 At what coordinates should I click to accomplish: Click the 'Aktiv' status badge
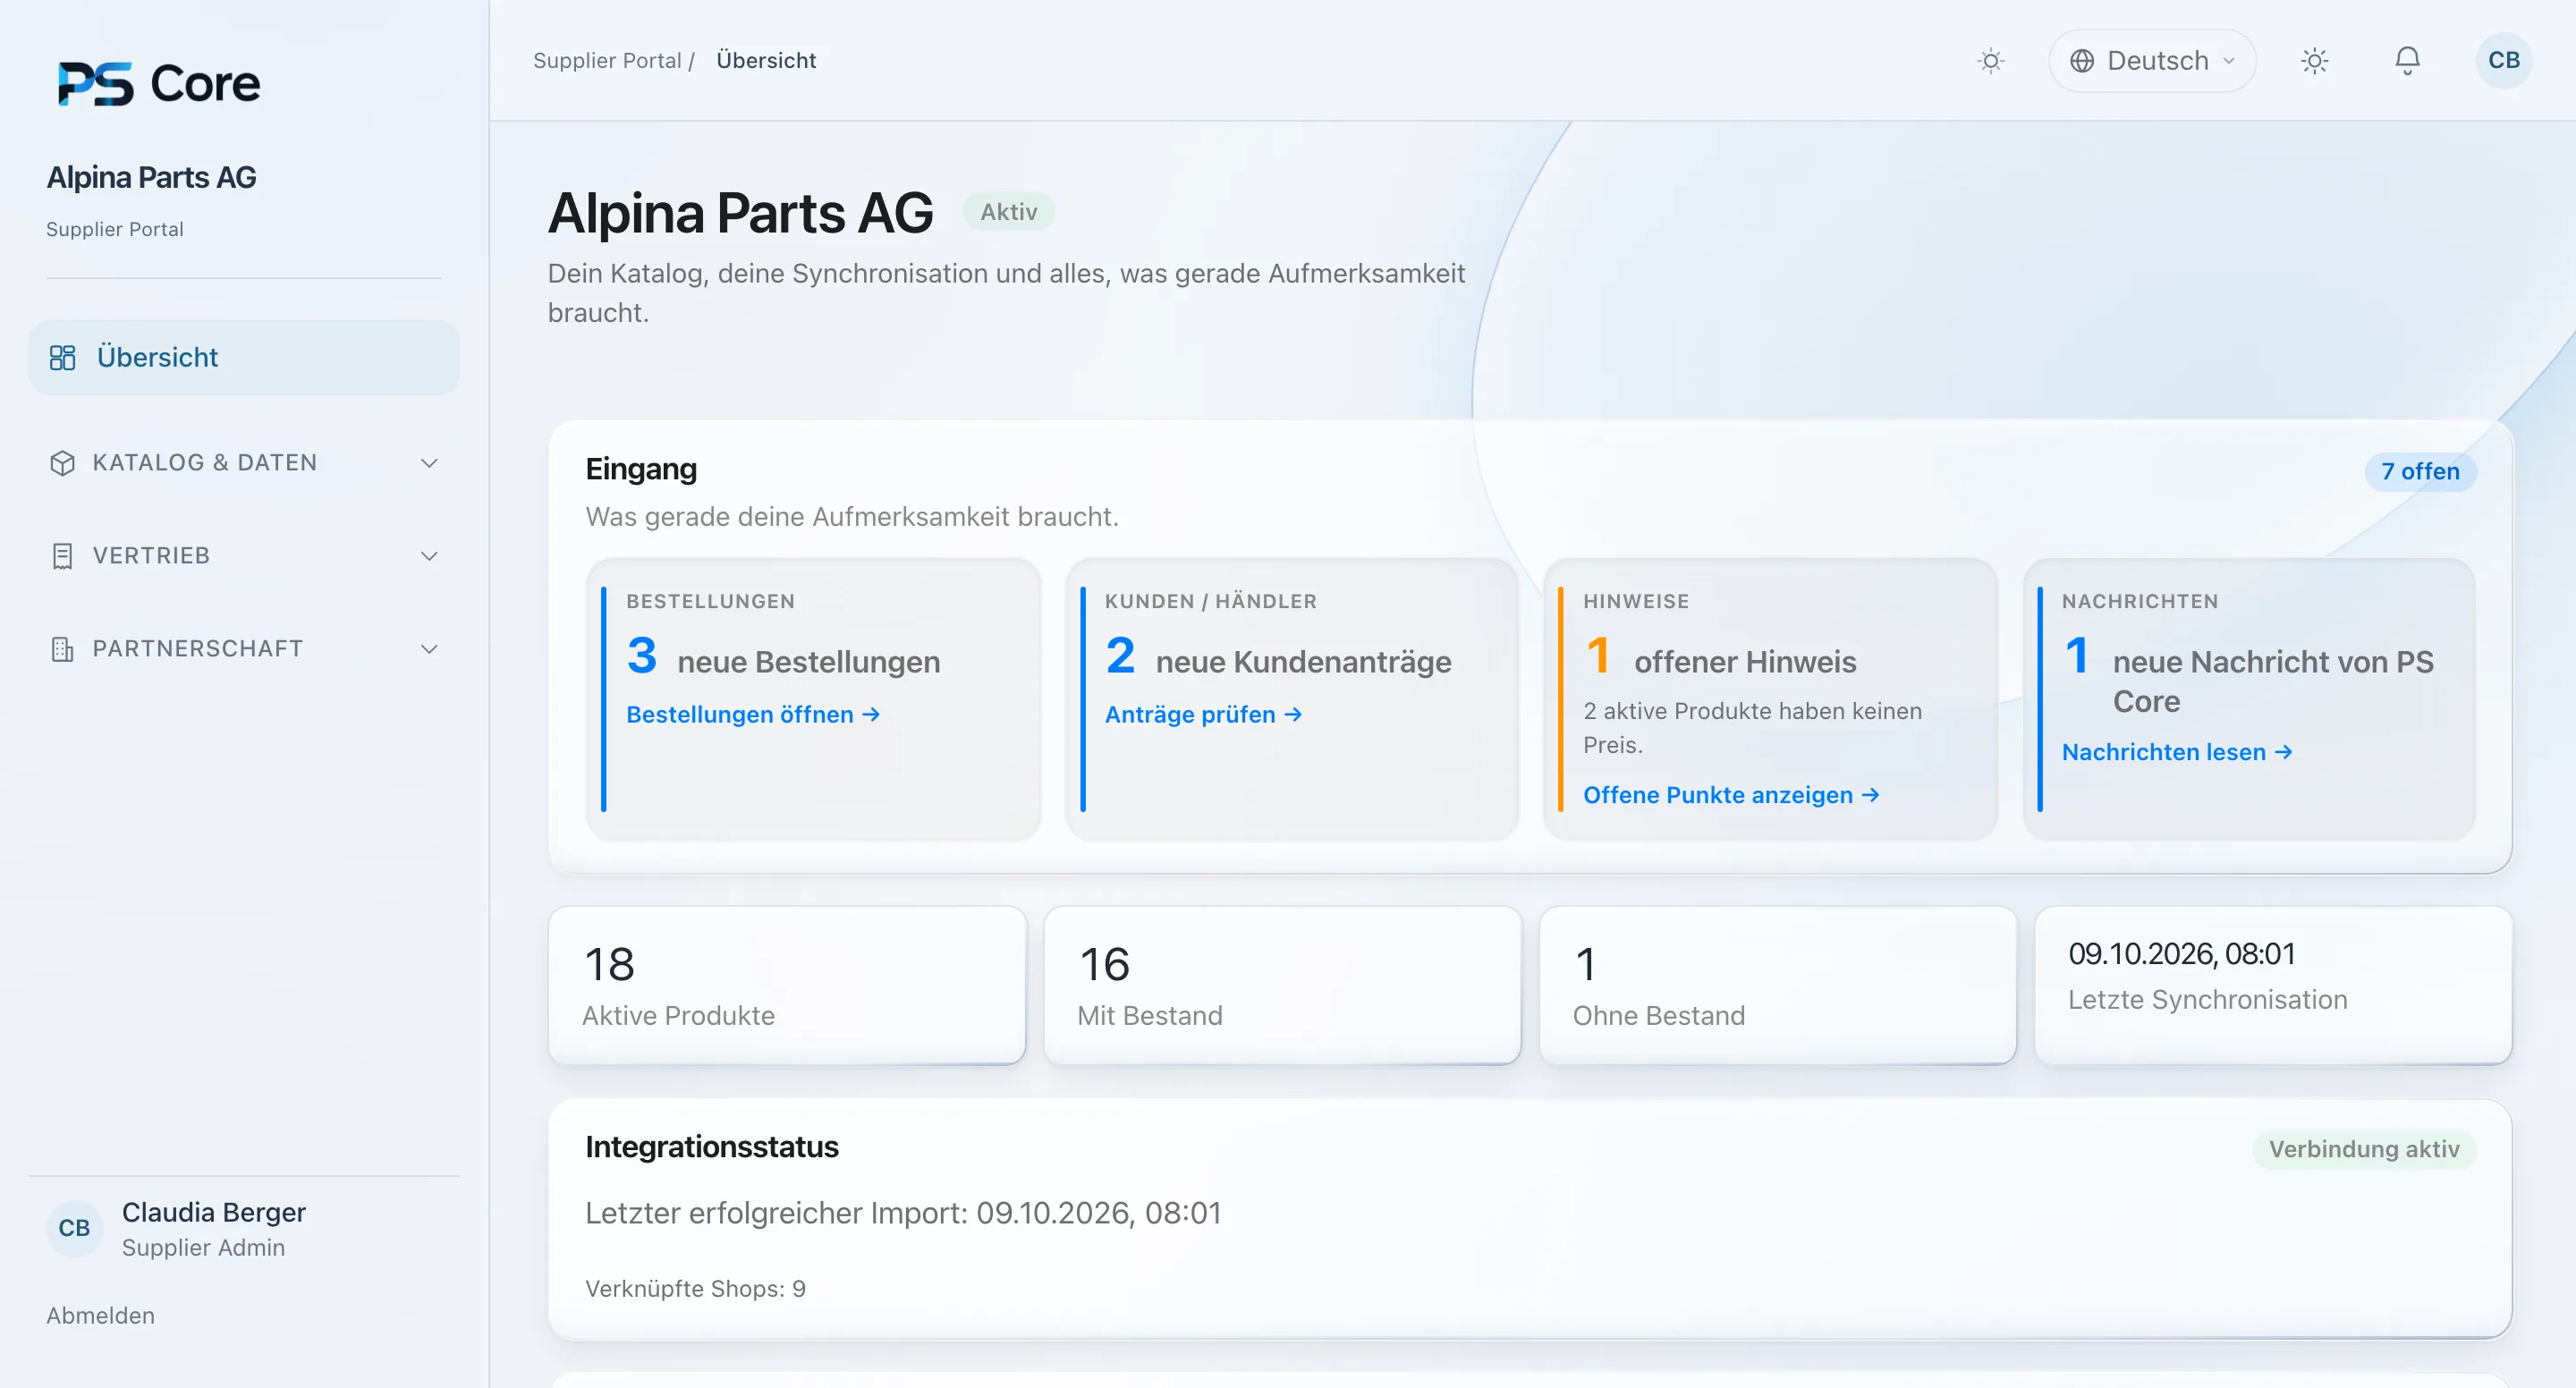1008,212
